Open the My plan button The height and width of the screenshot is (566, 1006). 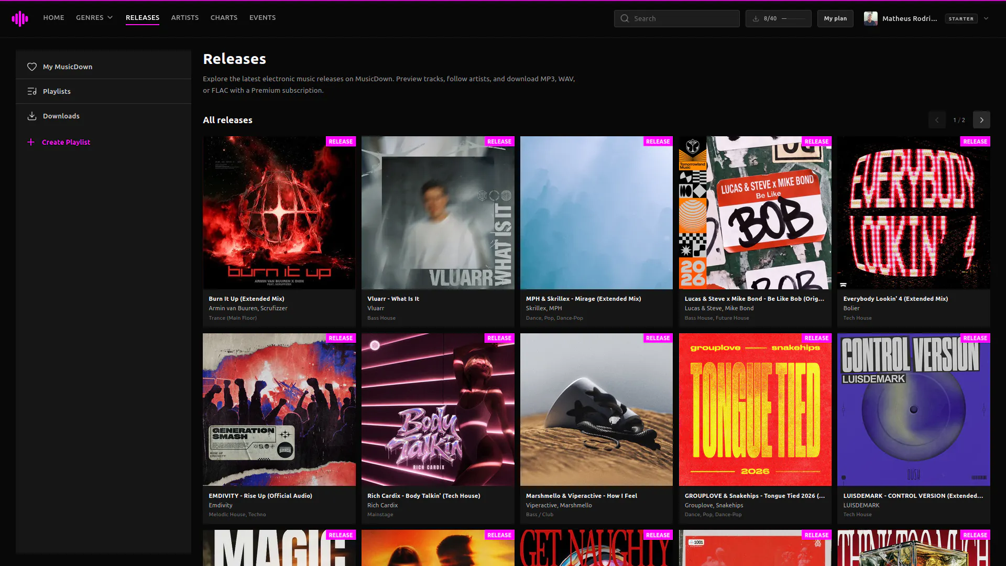pyautogui.click(x=835, y=18)
